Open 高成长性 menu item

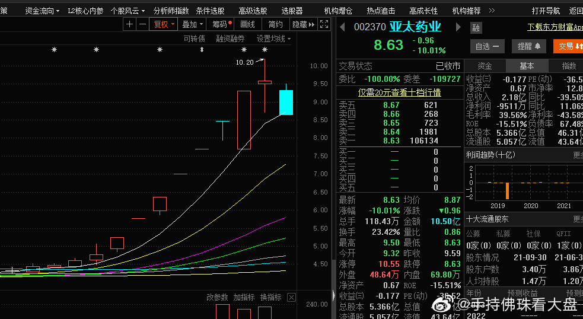coord(423,11)
